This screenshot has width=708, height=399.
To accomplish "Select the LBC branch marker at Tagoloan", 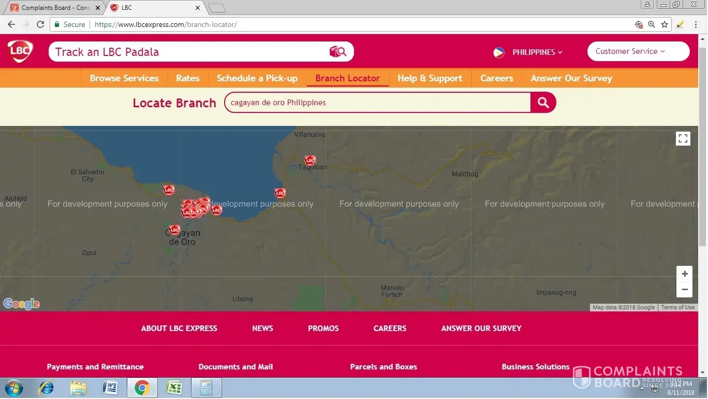I will click(x=309, y=161).
